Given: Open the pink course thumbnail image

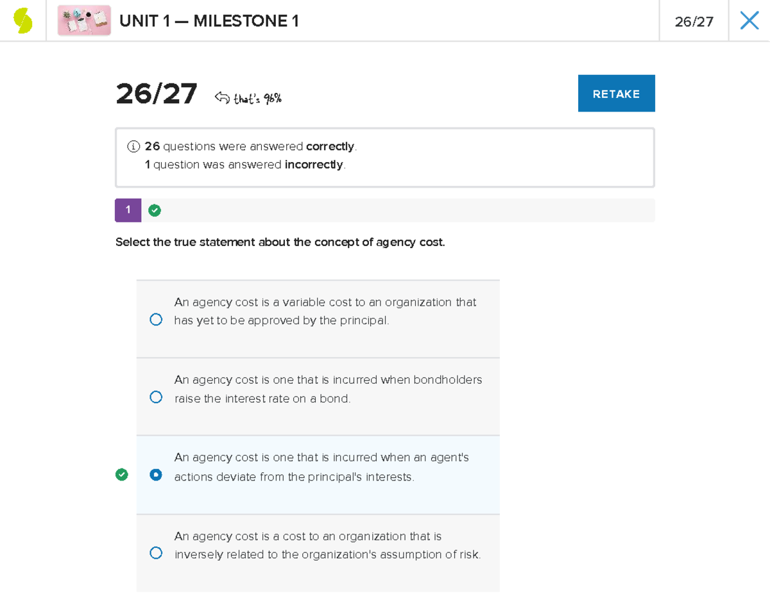Looking at the screenshot, I should (84, 21).
